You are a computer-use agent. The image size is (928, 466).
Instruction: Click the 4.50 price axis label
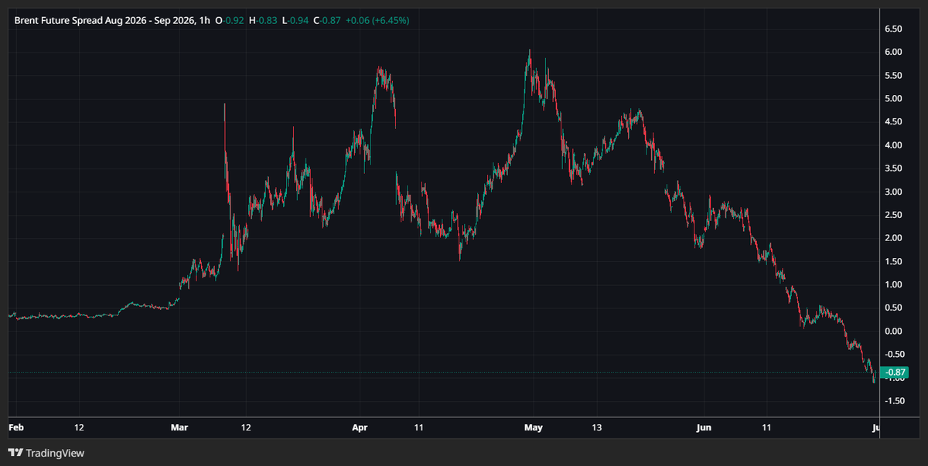click(x=895, y=122)
